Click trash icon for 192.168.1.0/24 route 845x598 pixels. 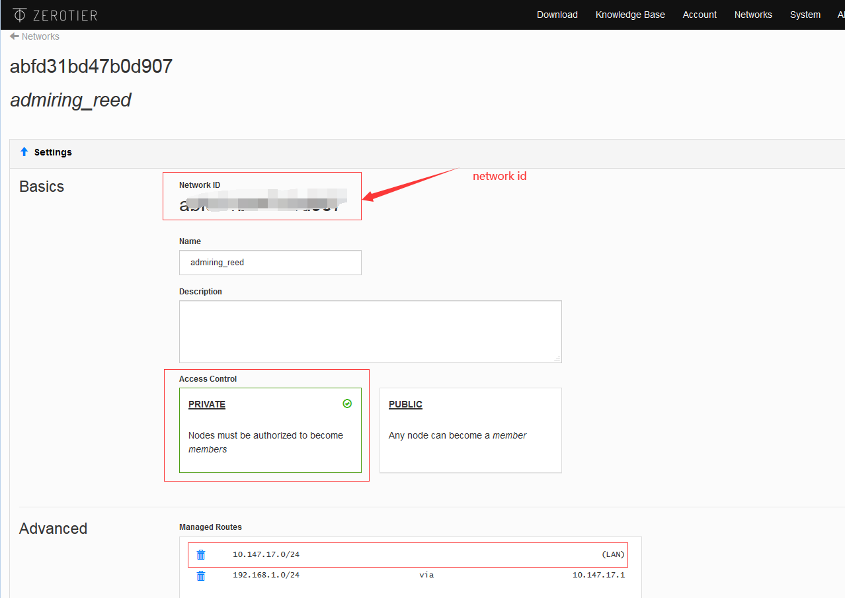(x=201, y=576)
